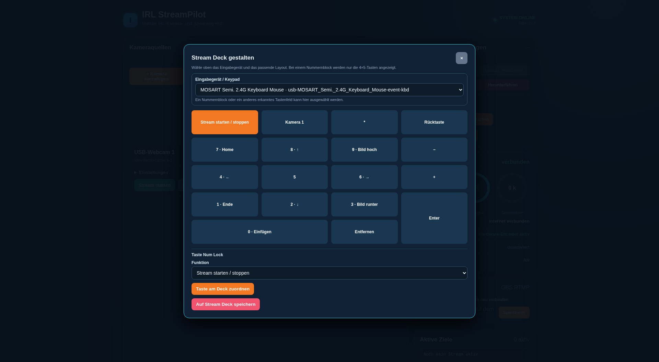Image resolution: width=659 pixels, height=362 pixels.
Task: Pick the plus keypad key
Action: pyautogui.click(x=434, y=177)
